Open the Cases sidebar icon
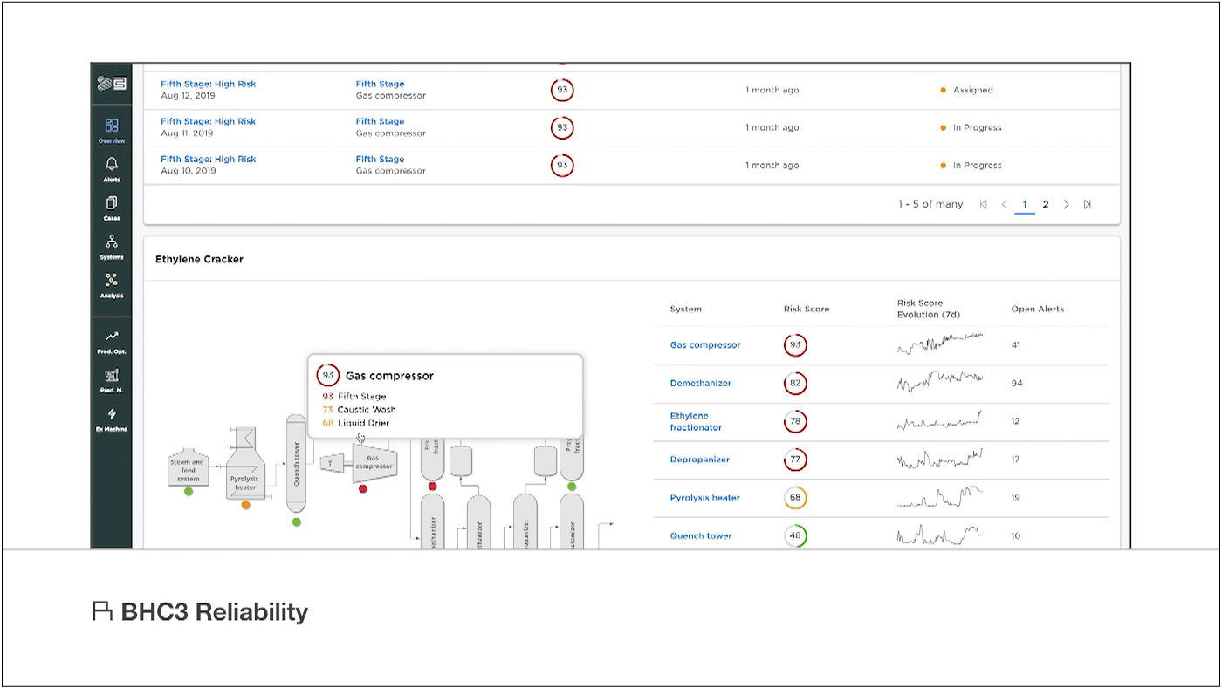Viewport: 1222px width, 688px height. point(112,203)
